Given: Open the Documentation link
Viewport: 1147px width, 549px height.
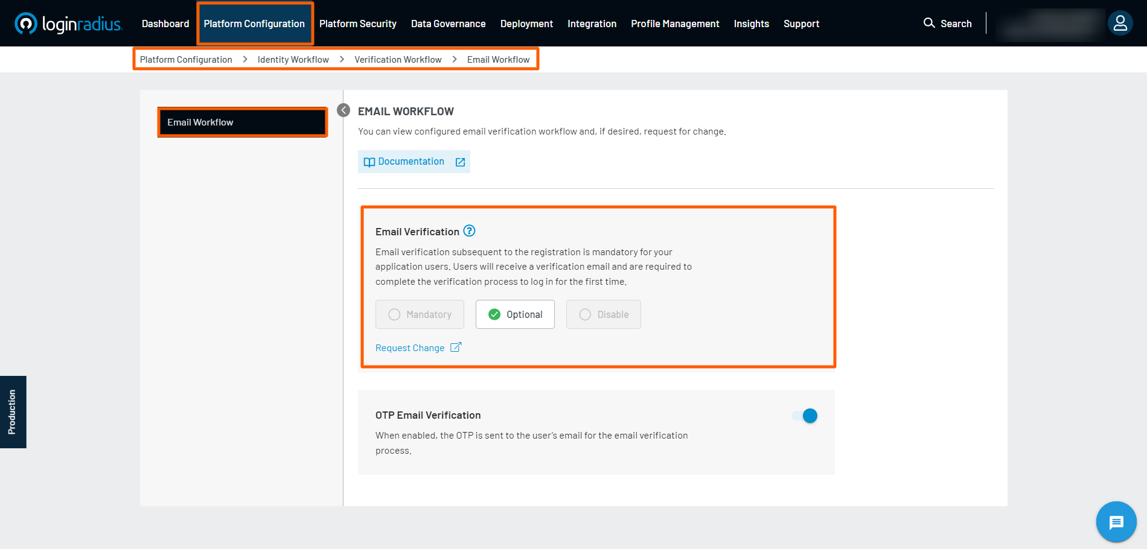Looking at the screenshot, I should click(x=411, y=161).
